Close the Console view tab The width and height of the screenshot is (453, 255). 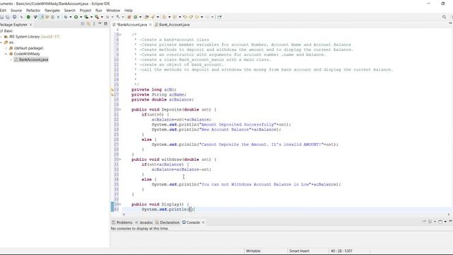[x=203, y=222]
